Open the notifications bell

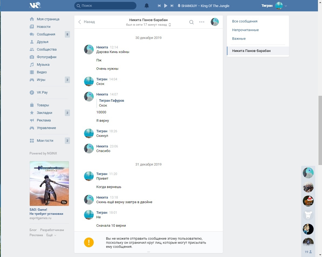(147, 6)
